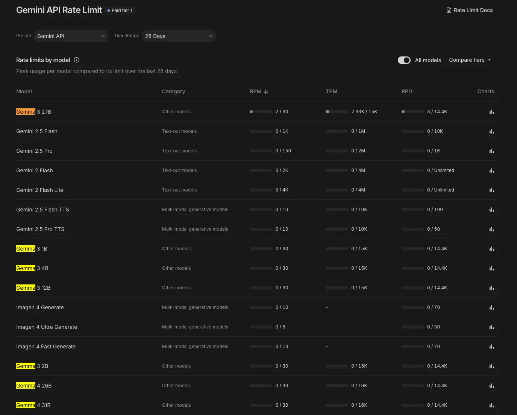Select the Gemma 4 26B model name
This screenshot has height=415, width=517.
click(x=34, y=386)
